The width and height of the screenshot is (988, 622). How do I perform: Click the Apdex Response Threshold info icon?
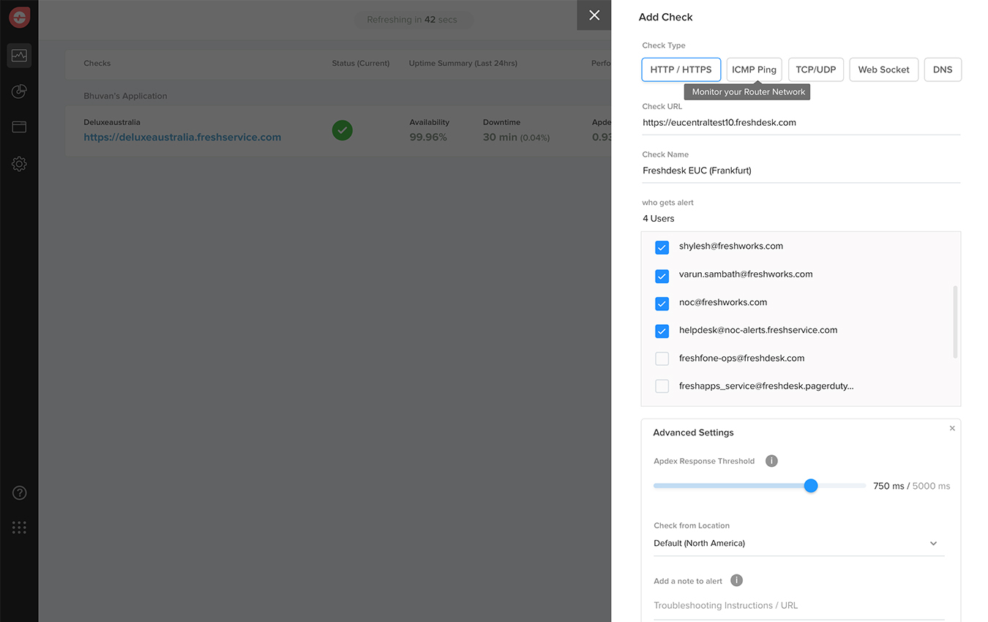771,461
